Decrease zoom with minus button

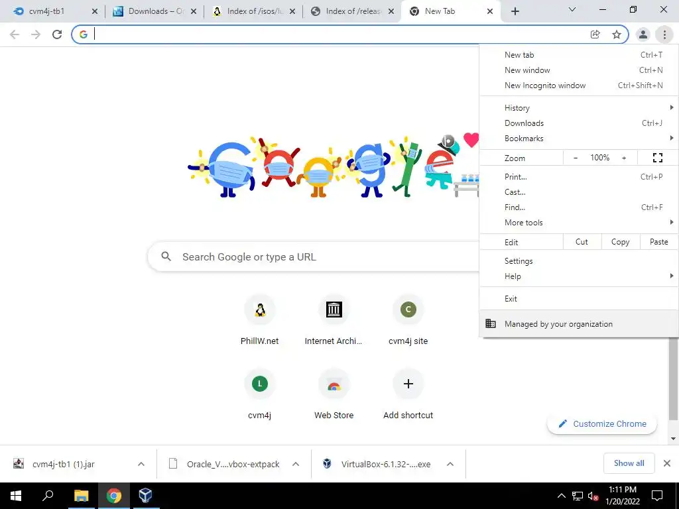point(576,158)
